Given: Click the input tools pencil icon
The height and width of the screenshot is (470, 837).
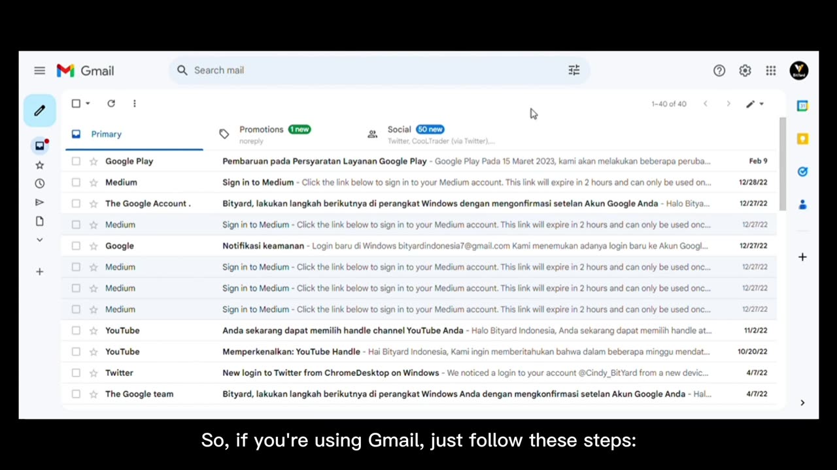Looking at the screenshot, I should [x=751, y=104].
